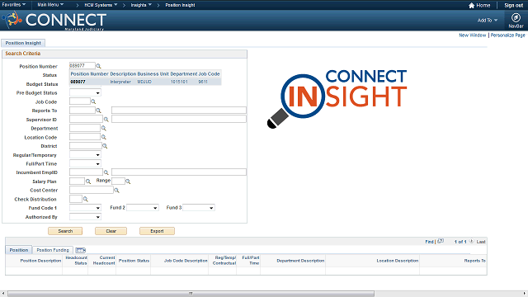
Task: Click the Cost Center input field
Action: click(x=92, y=190)
